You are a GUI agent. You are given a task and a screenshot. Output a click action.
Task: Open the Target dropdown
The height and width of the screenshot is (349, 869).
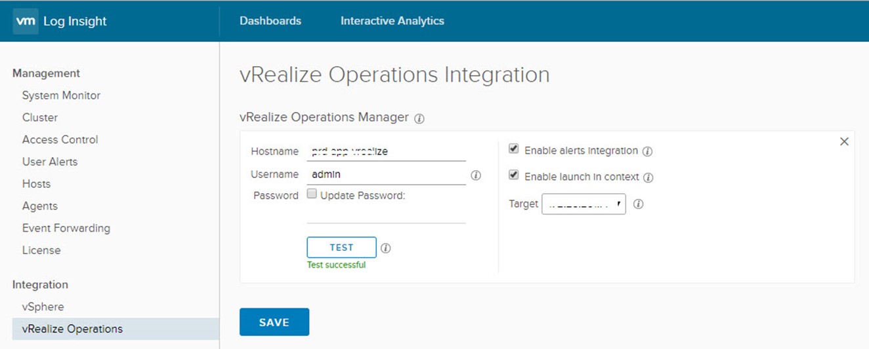(583, 204)
